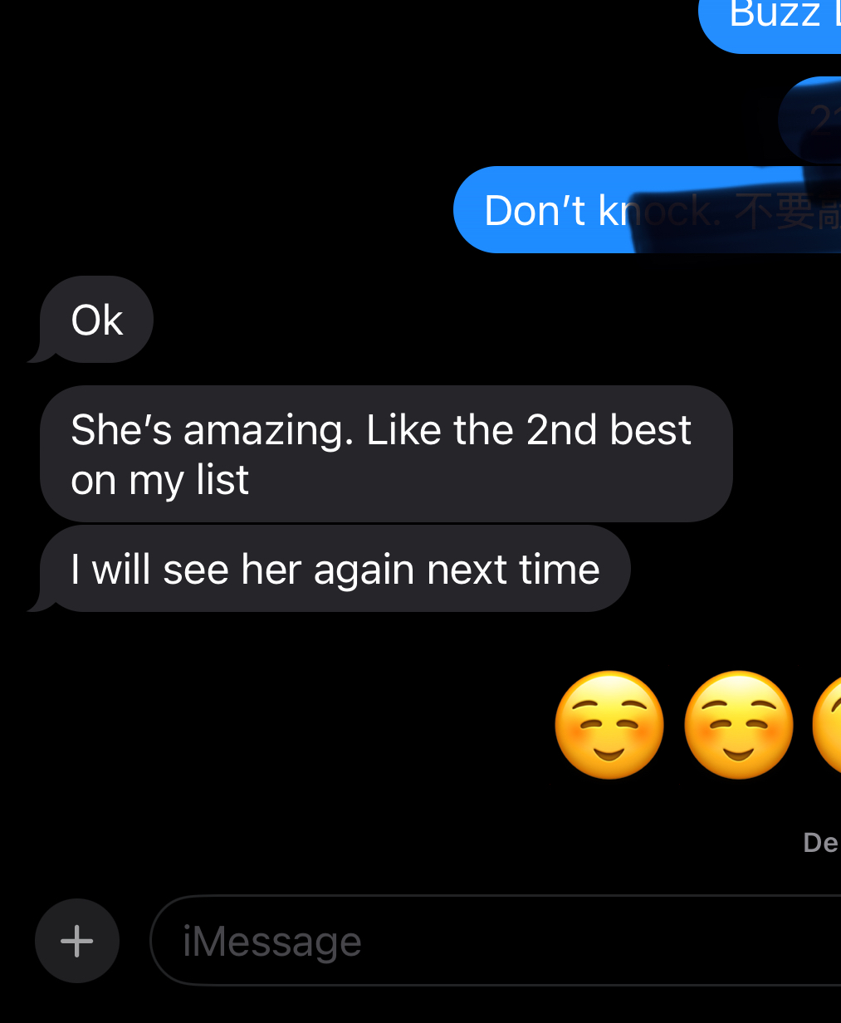Tap the delivery status label under the emojis
The image size is (841, 1023).
pyautogui.click(x=821, y=843)
